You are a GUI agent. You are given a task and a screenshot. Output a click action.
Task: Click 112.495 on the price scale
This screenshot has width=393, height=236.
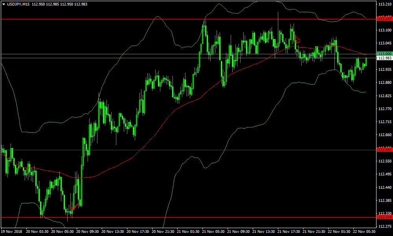385,174
